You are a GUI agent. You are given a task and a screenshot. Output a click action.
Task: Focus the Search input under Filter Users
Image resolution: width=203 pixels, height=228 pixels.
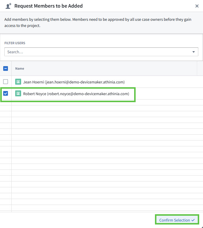pos(97,52)
